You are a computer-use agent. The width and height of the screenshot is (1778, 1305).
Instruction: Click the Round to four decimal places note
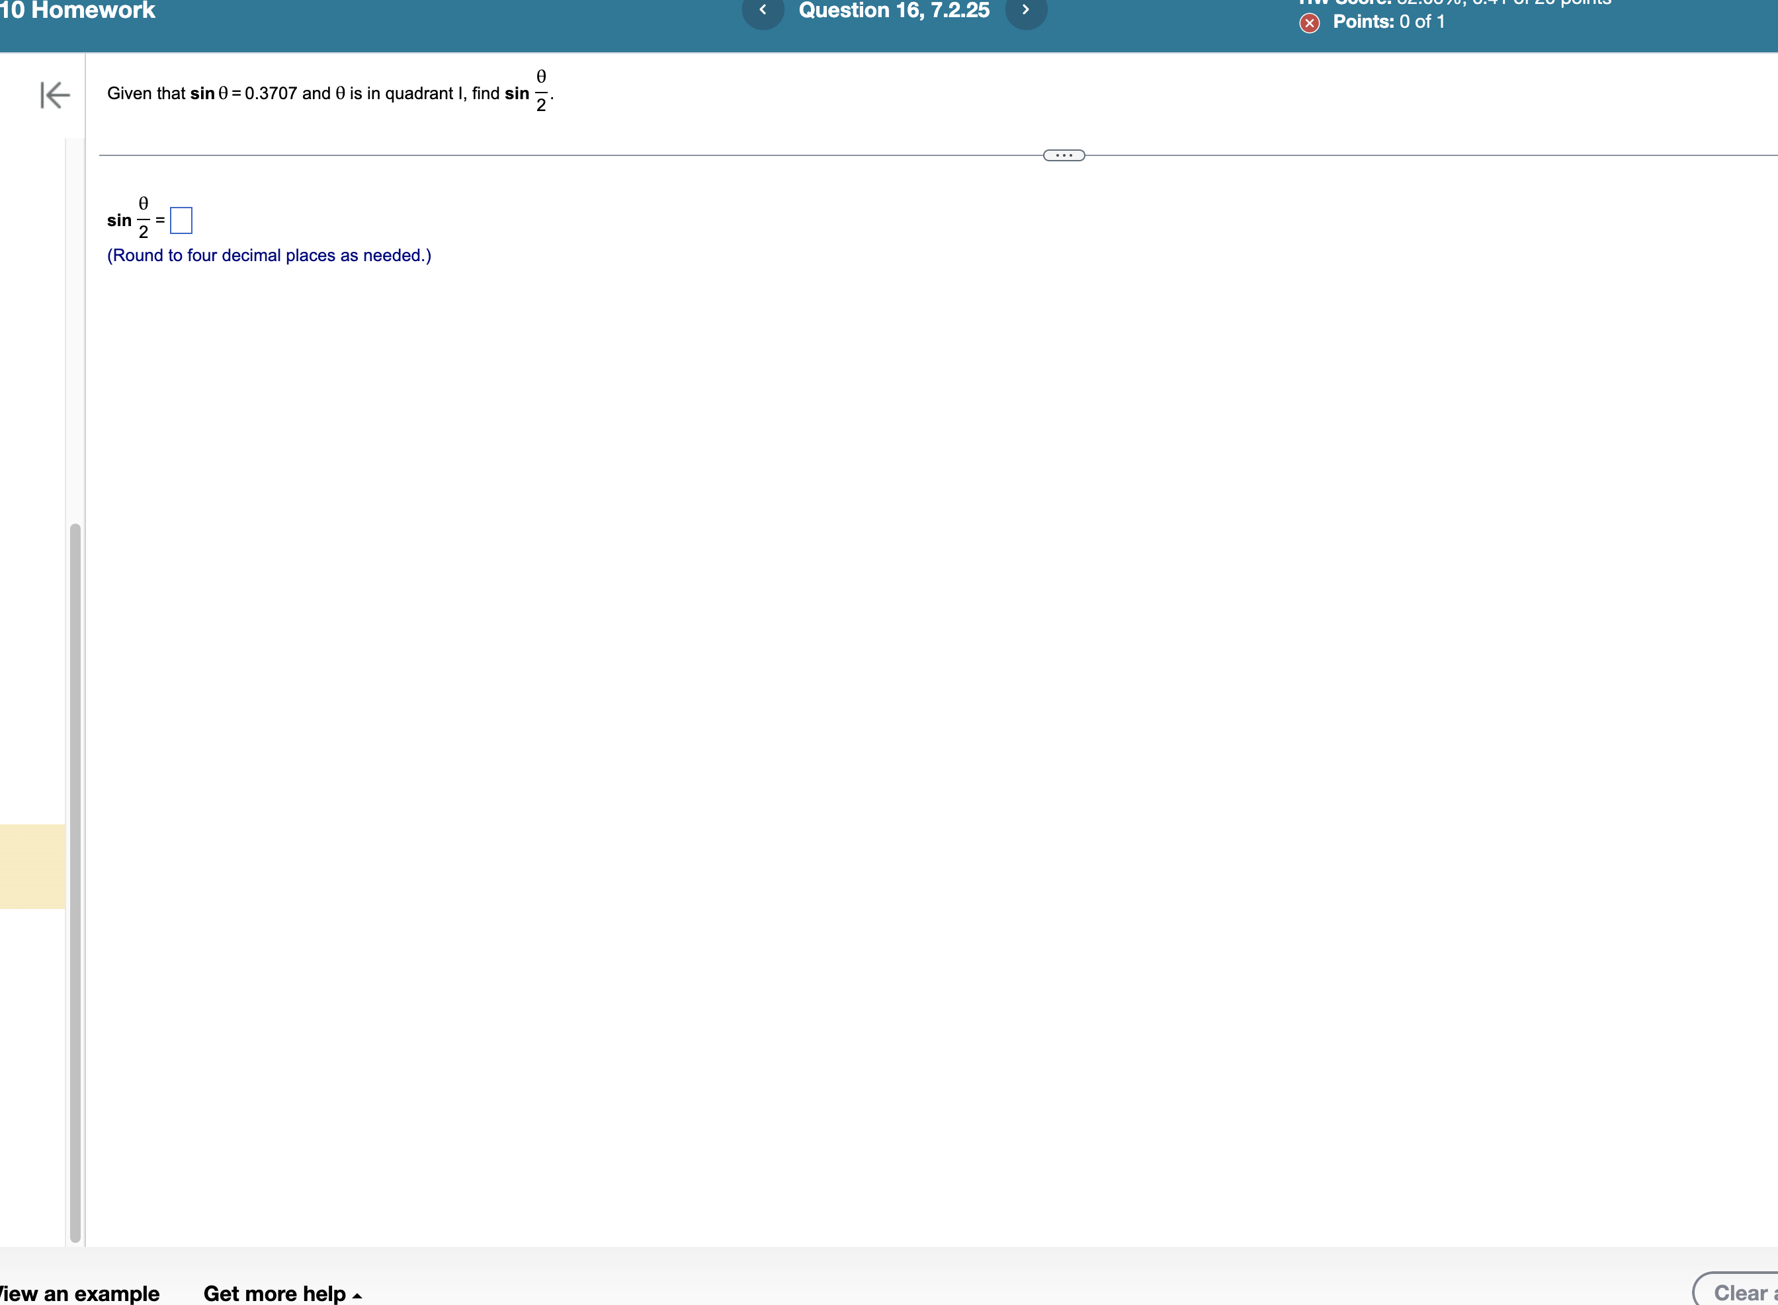(268, 255)
